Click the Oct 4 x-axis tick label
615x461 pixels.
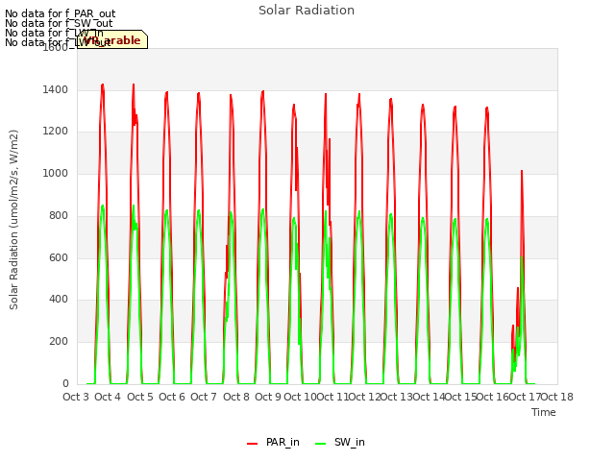coord(108,397)
